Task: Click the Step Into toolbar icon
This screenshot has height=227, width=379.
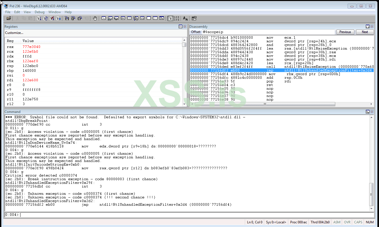Action: click(67, 18)
